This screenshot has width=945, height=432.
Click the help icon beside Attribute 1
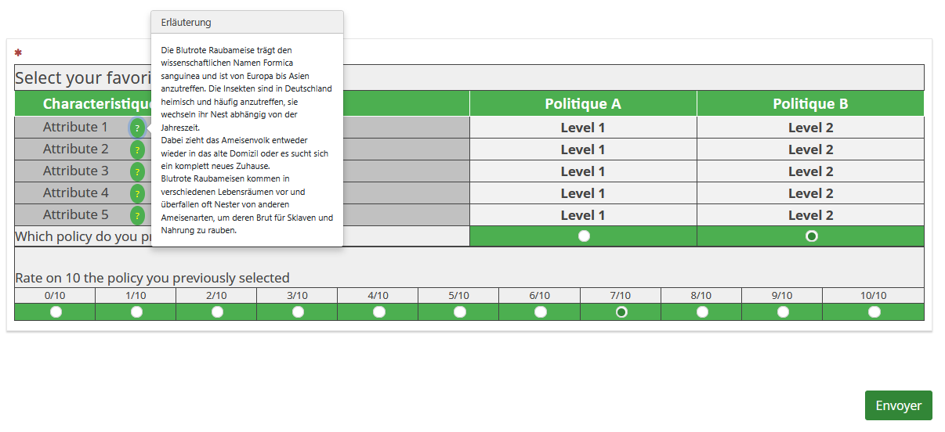pyautogui.click(x=137, y=128)
